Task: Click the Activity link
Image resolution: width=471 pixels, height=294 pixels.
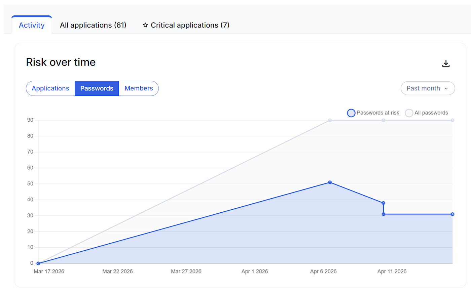Action: [x=31, y=25]
